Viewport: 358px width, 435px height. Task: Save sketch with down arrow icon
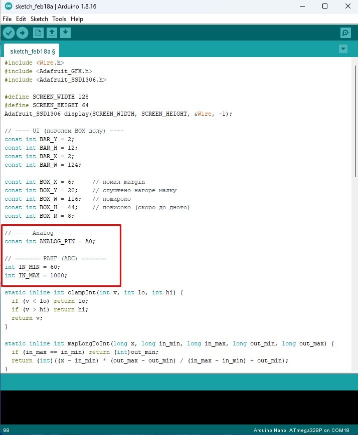coord(65,33)
